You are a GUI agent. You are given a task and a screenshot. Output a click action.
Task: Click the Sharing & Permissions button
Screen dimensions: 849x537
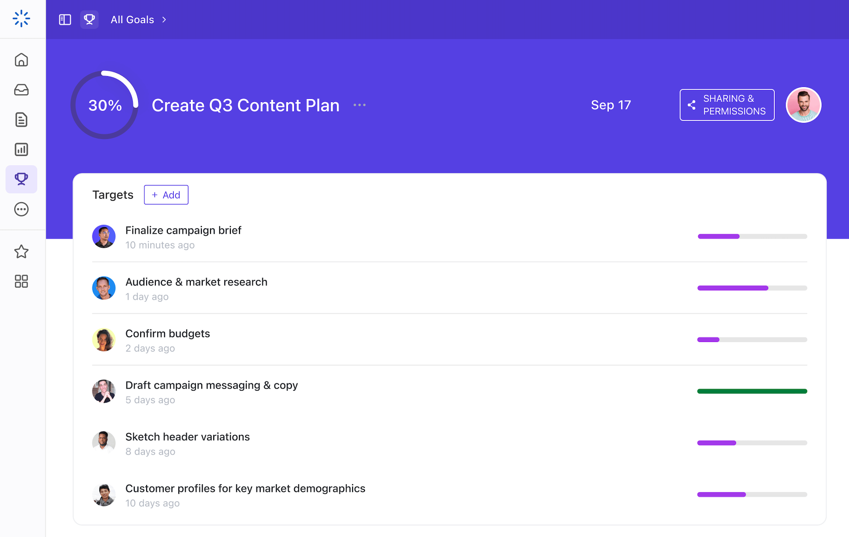727,105
